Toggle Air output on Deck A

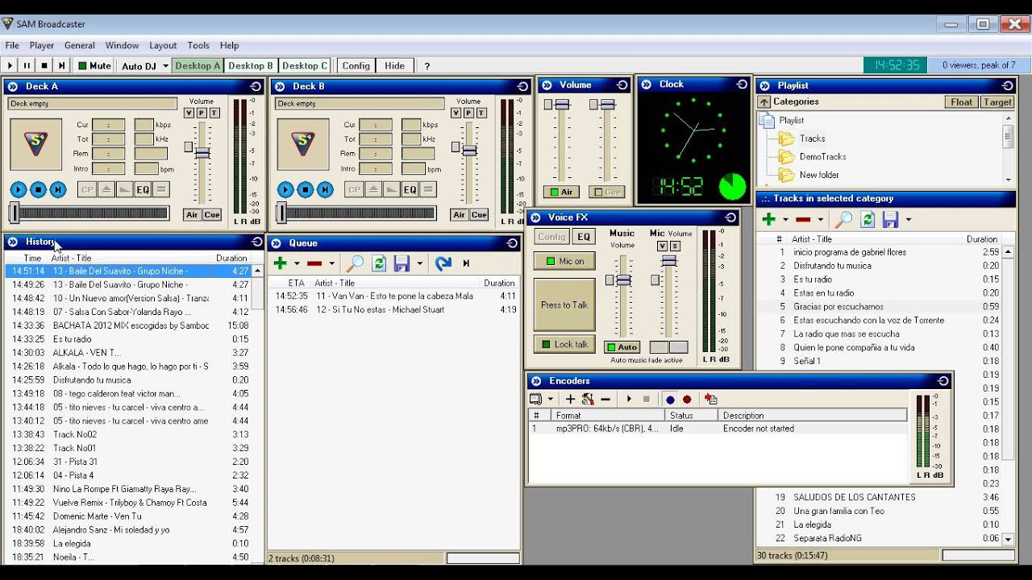click(x=192, y=215)
